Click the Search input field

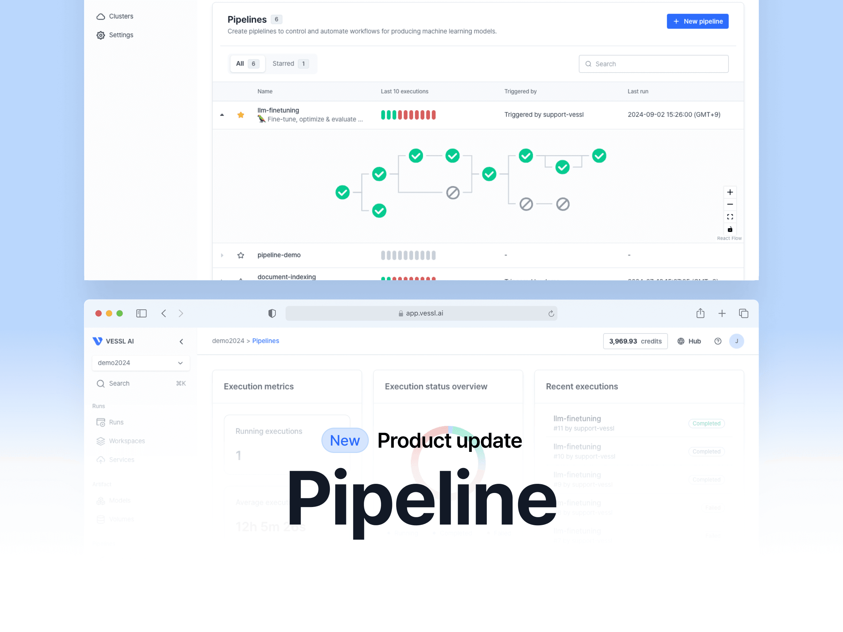coord(654,64)
